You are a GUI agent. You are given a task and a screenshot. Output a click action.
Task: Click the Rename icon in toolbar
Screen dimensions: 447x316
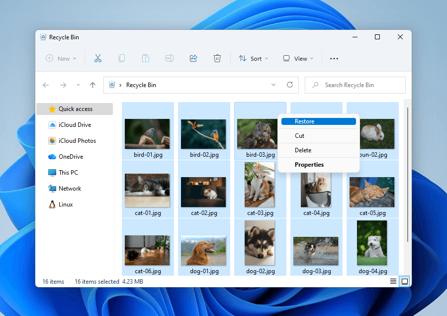(x=170, y=58)
